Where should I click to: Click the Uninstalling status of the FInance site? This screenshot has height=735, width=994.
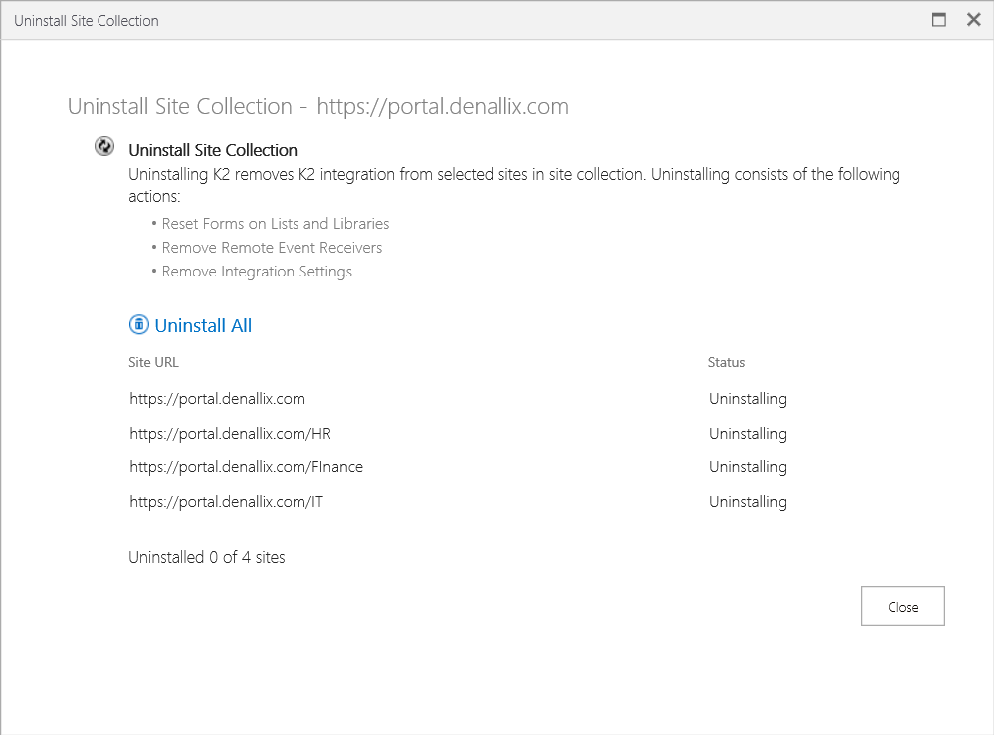tap(747, 467)
